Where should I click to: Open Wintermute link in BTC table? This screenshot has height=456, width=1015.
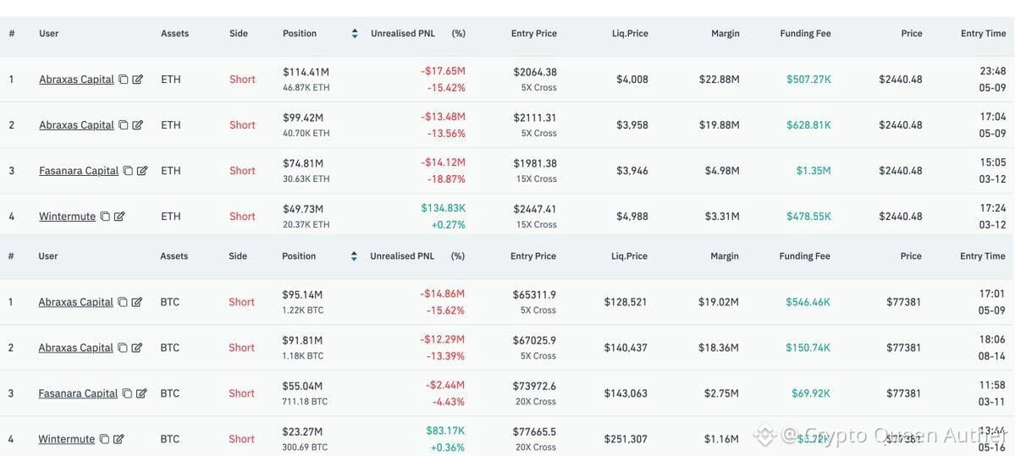(67, 439)
